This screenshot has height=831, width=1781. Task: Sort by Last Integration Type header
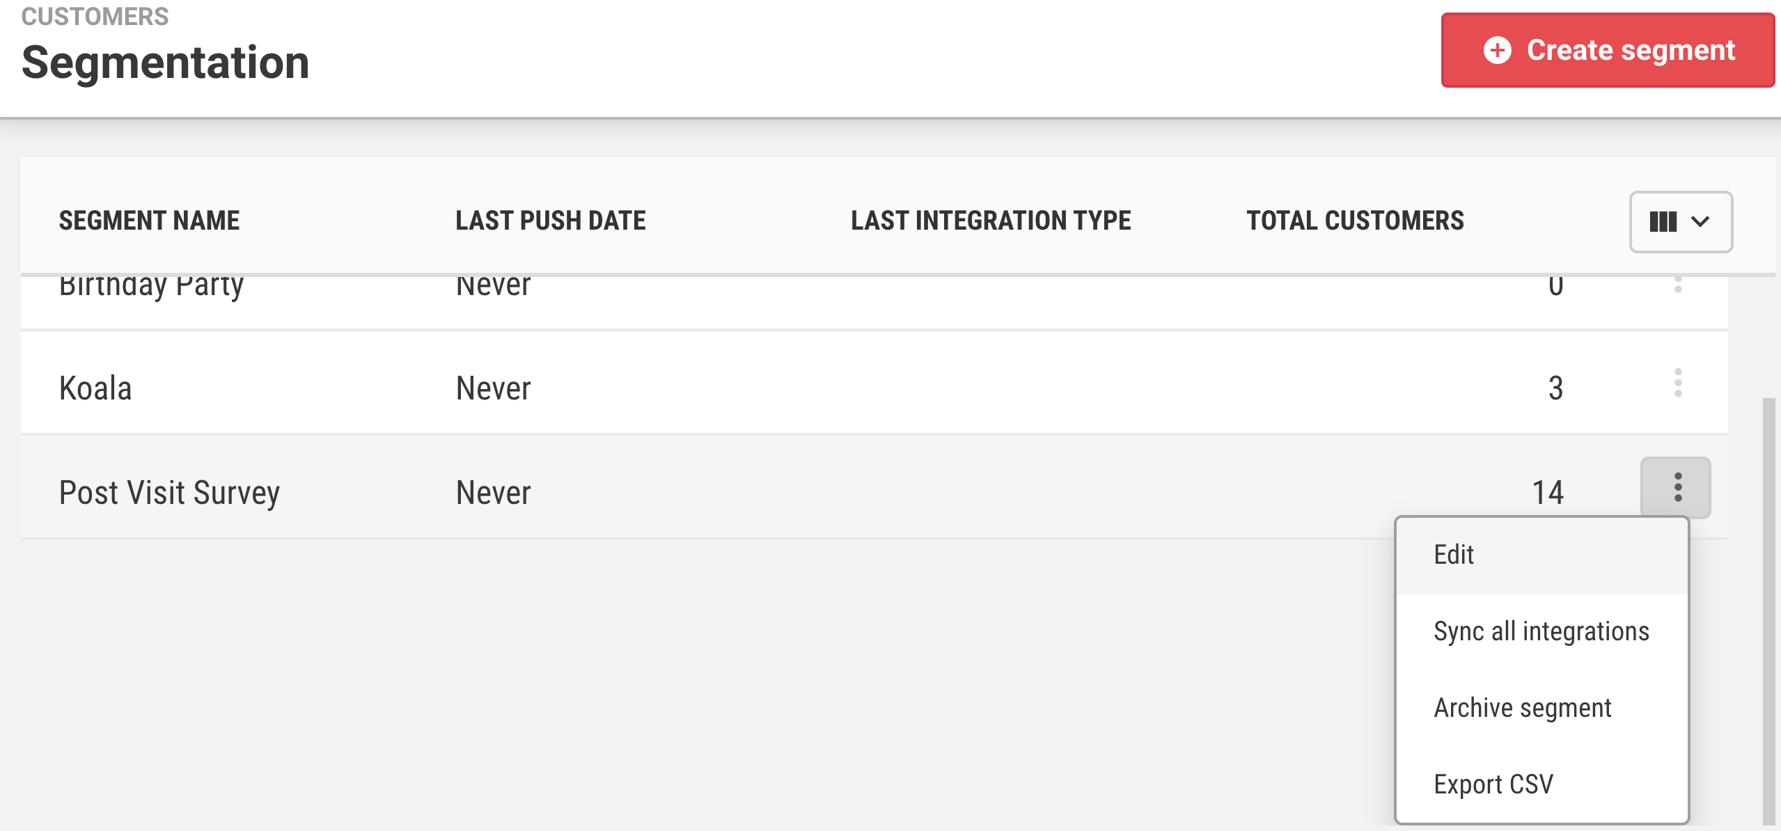[991, 221]
